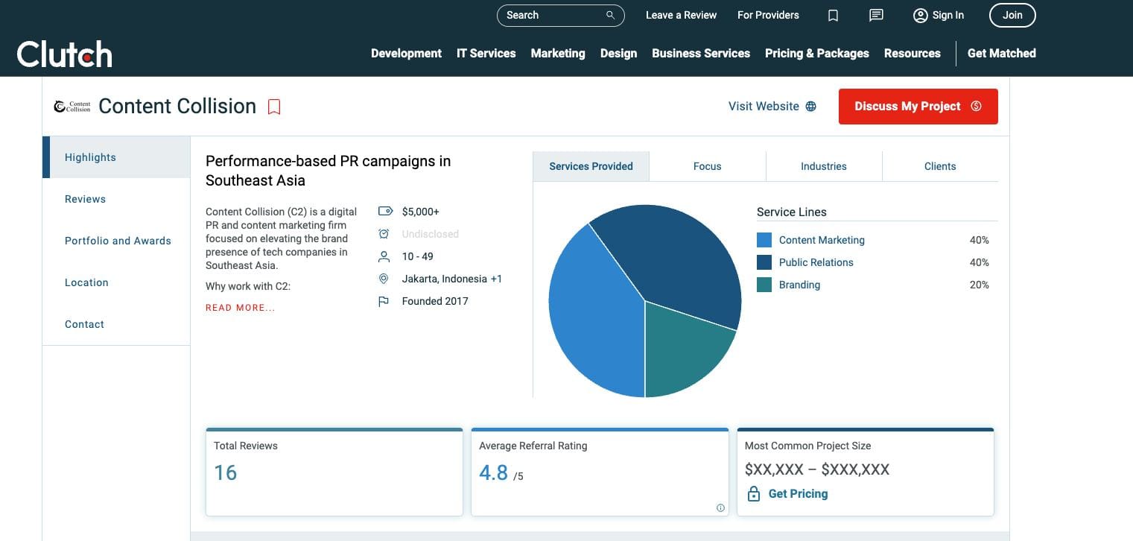Open the IT Services menu
The width and height of the screenshot is (1133, 541).
pyautogui.click(x=486, y=54)
